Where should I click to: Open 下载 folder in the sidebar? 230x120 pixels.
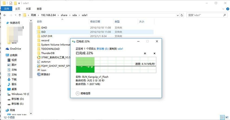pyautogui.click(x=14, y=79)
